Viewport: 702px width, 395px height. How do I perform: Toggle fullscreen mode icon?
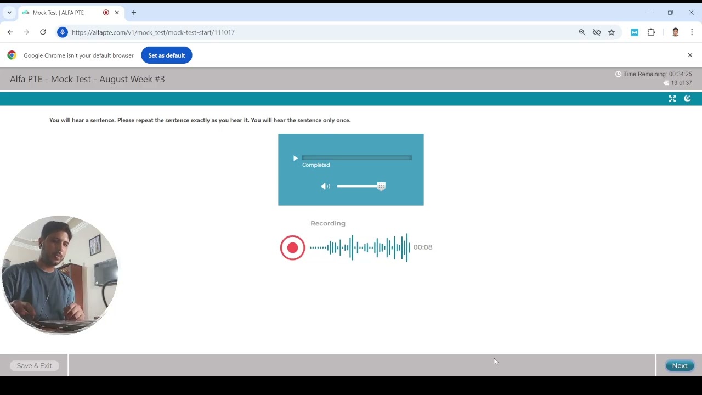pos(672,99)
